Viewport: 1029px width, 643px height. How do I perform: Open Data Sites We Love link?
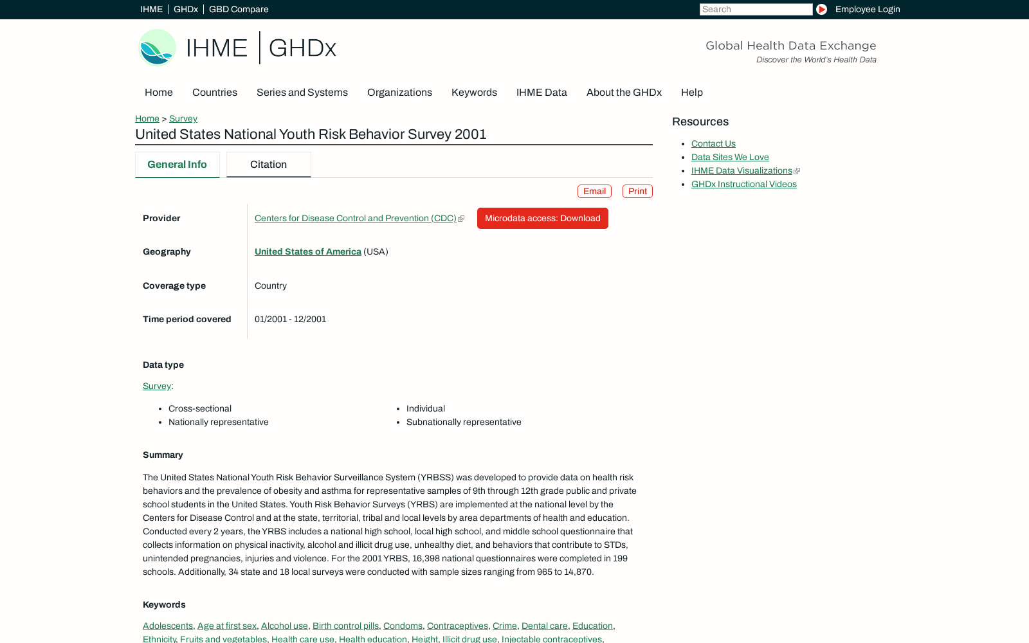730,158
